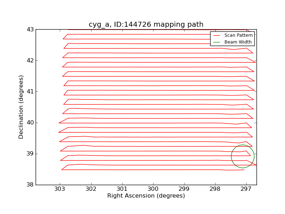The width and height of the screenshot is (285, 214).
Task: Select the 'Beam Width' legend label
Action: pos(238,42)
